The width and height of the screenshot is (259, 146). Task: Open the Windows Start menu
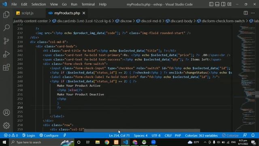4,142
